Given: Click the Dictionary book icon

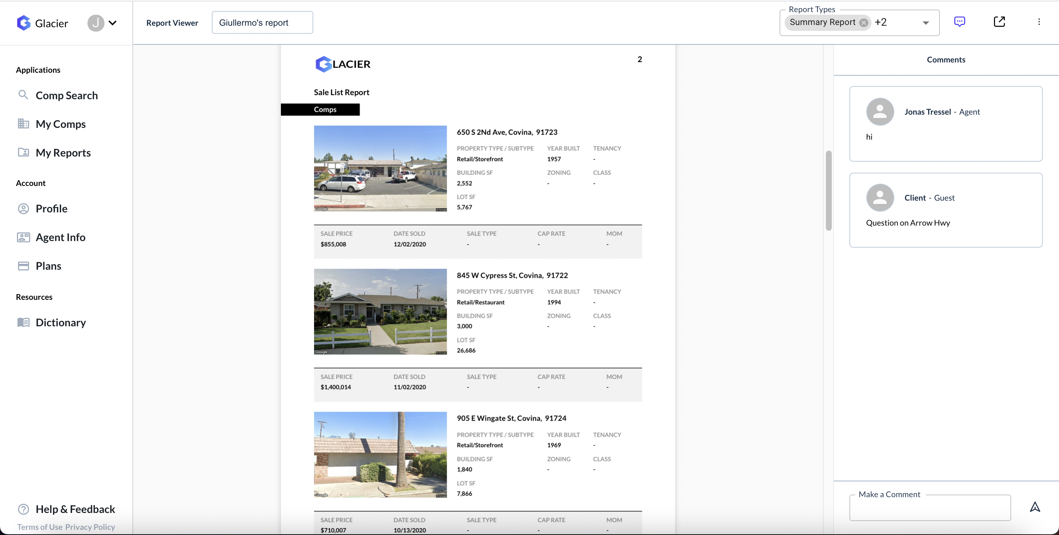Looking at the screenshot, I should [x=24, y=322].
